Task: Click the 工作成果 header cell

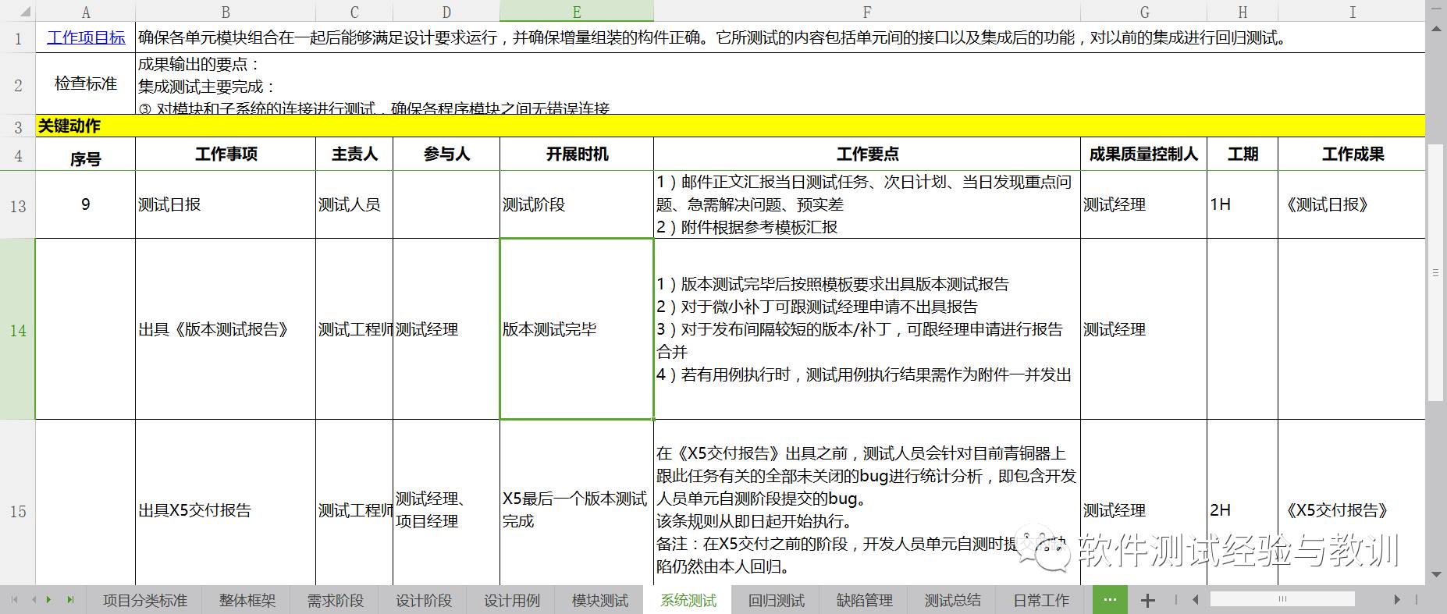Action: pos(1353,154)
